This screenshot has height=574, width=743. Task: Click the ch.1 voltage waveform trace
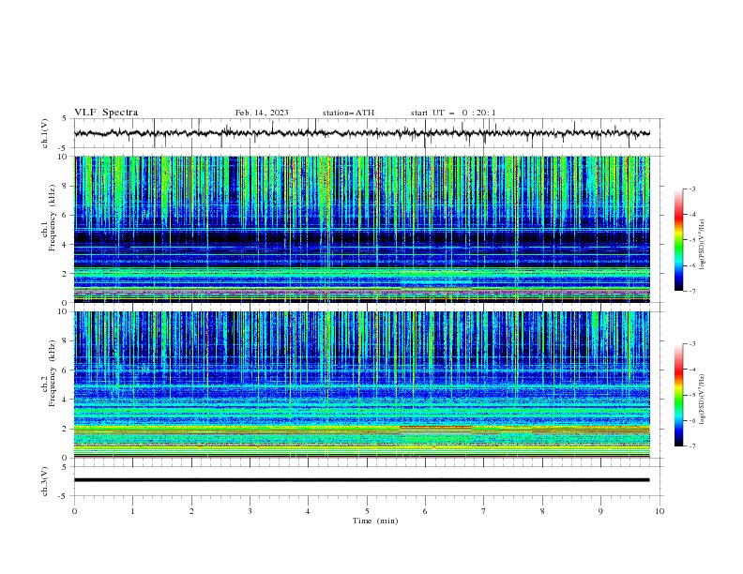click(362, 133)
